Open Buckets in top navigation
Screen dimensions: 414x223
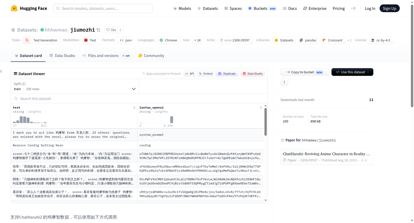point(262,8)
